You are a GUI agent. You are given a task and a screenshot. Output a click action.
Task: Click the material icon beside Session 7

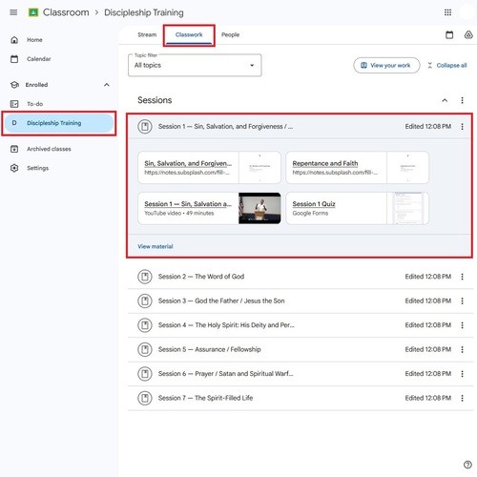pyautogui.click(x=145, y=398)
